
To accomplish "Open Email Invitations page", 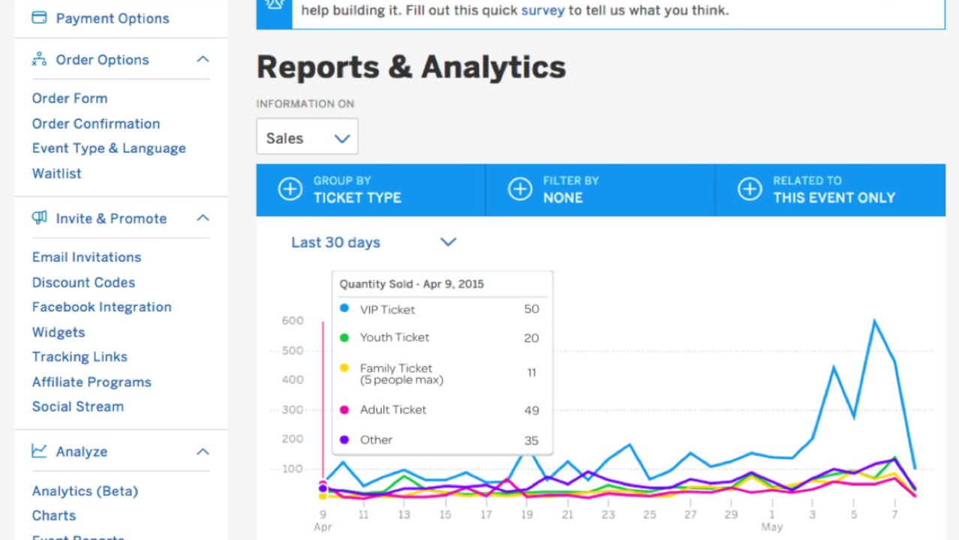I will 86,257.
